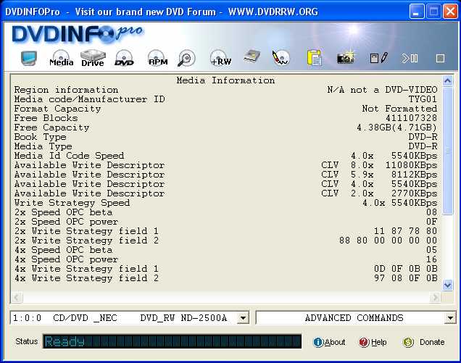Click the '4x Speed OPC power' row label
461x363 pixels.
[x=66, y=259]
